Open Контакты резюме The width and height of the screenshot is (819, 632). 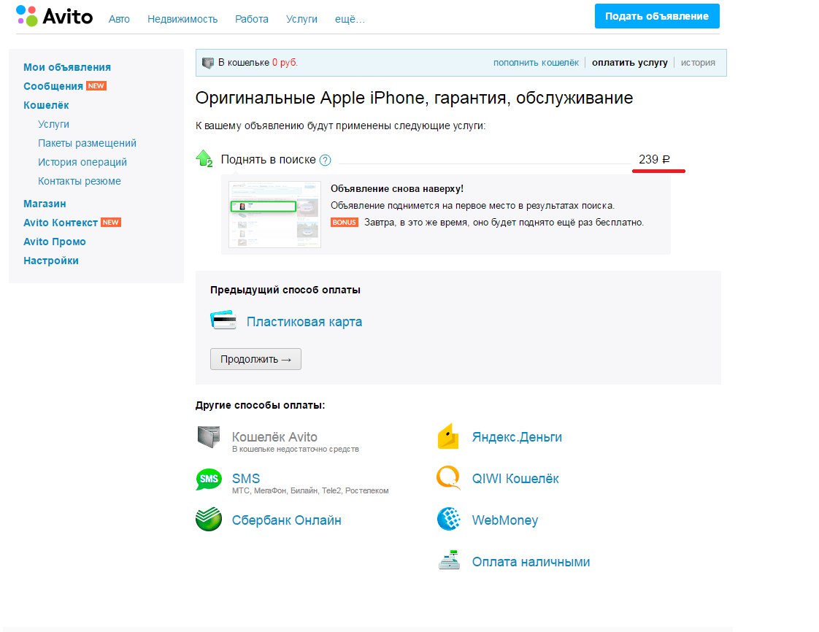(x=80, y=181)
